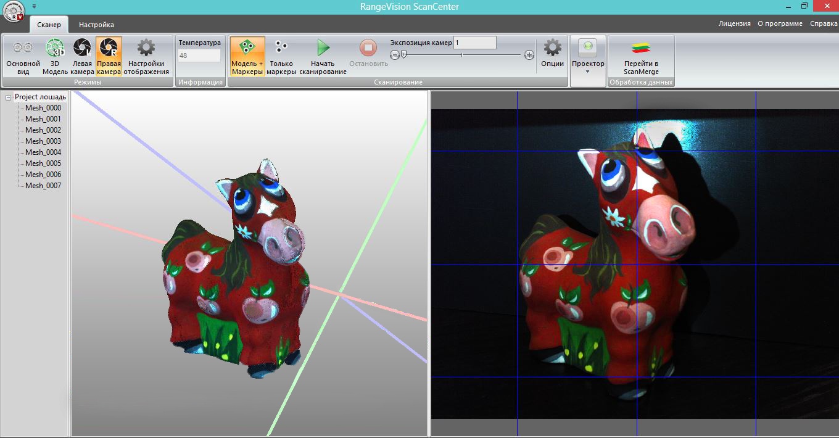This screenshot has width=839, height=438.
Task: Open Настройки отображения settings
Action: 146,56
